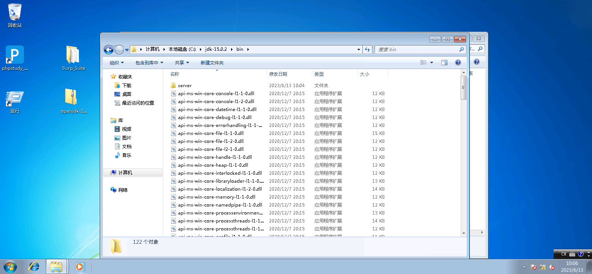Open the Recycle Bin desktop icon
The height and width of the screenshot is (274, 592).
[15, 16]
